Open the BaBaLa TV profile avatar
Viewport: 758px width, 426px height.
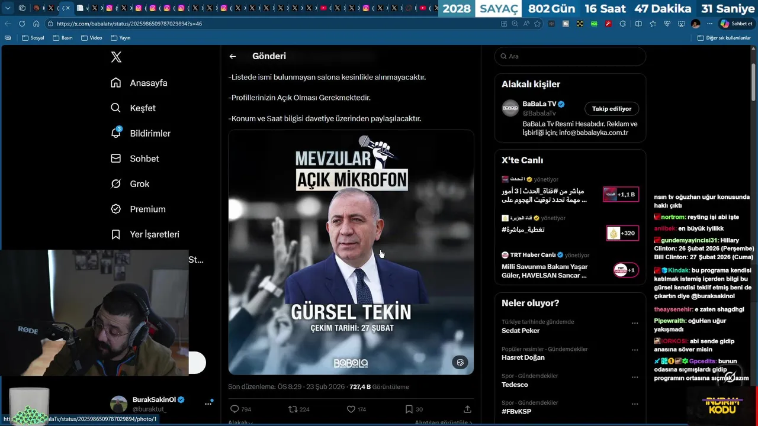tap(510, 108)
